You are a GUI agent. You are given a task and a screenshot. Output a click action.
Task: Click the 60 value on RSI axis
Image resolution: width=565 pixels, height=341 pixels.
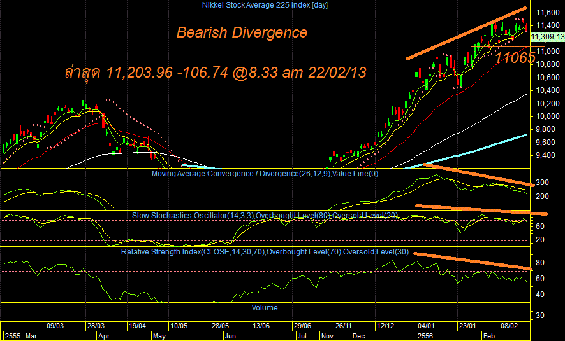(540, 279)
